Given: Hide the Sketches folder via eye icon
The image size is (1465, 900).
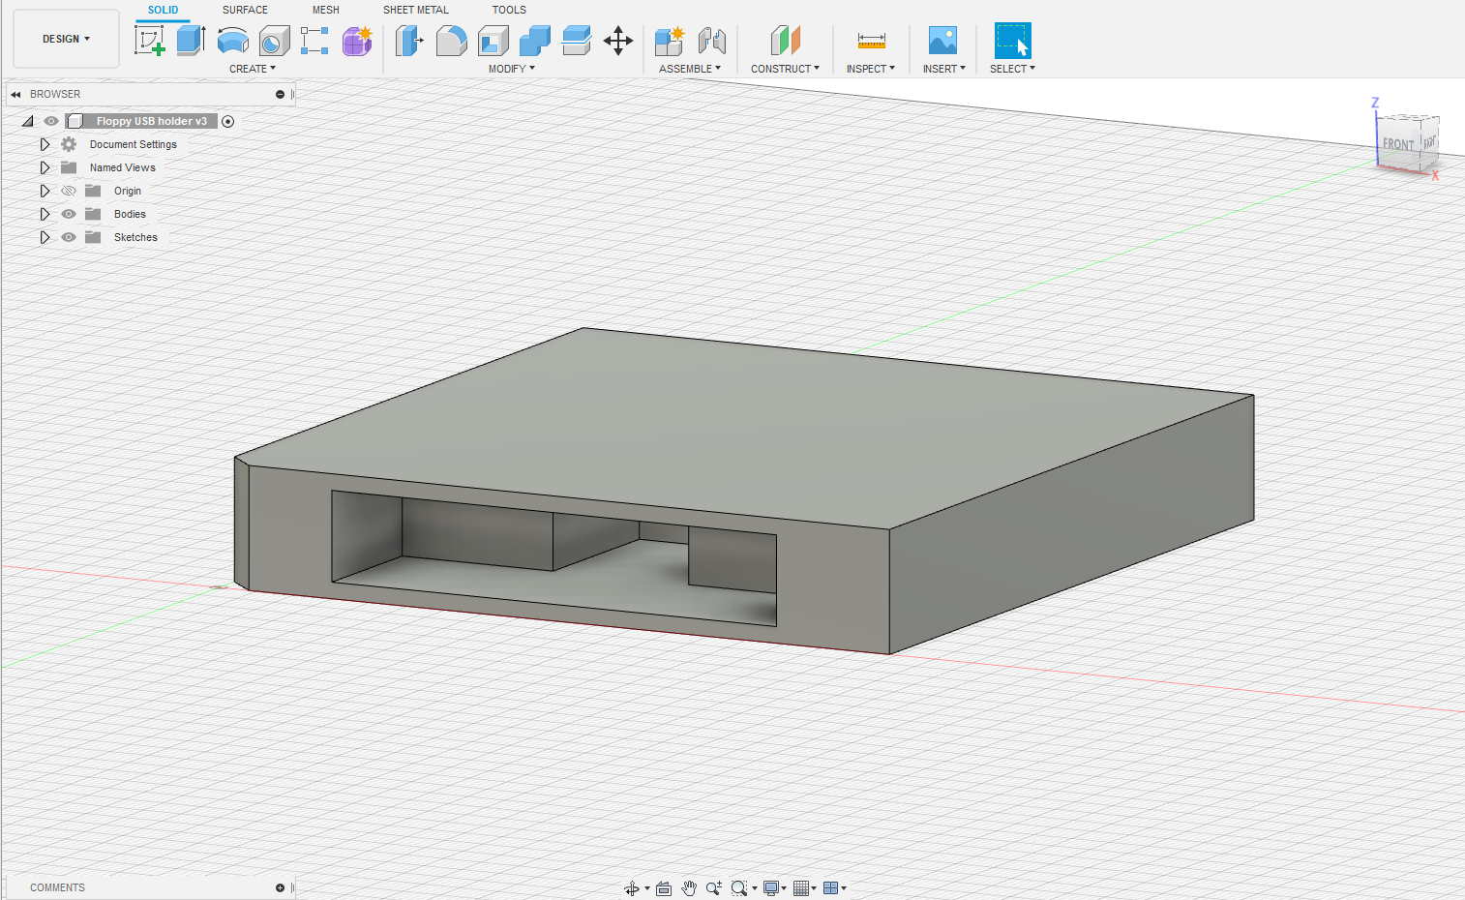Looking at the screenshot, I should click(69, 237).
